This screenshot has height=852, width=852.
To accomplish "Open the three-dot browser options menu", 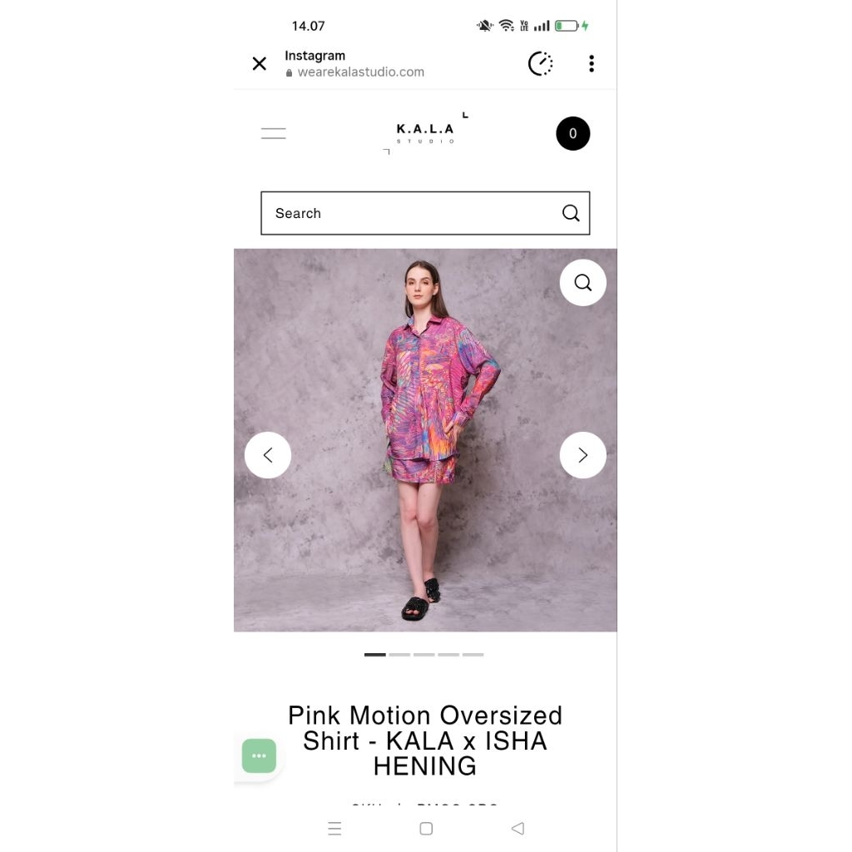I will pyautogui.click(x=592, y=64).
